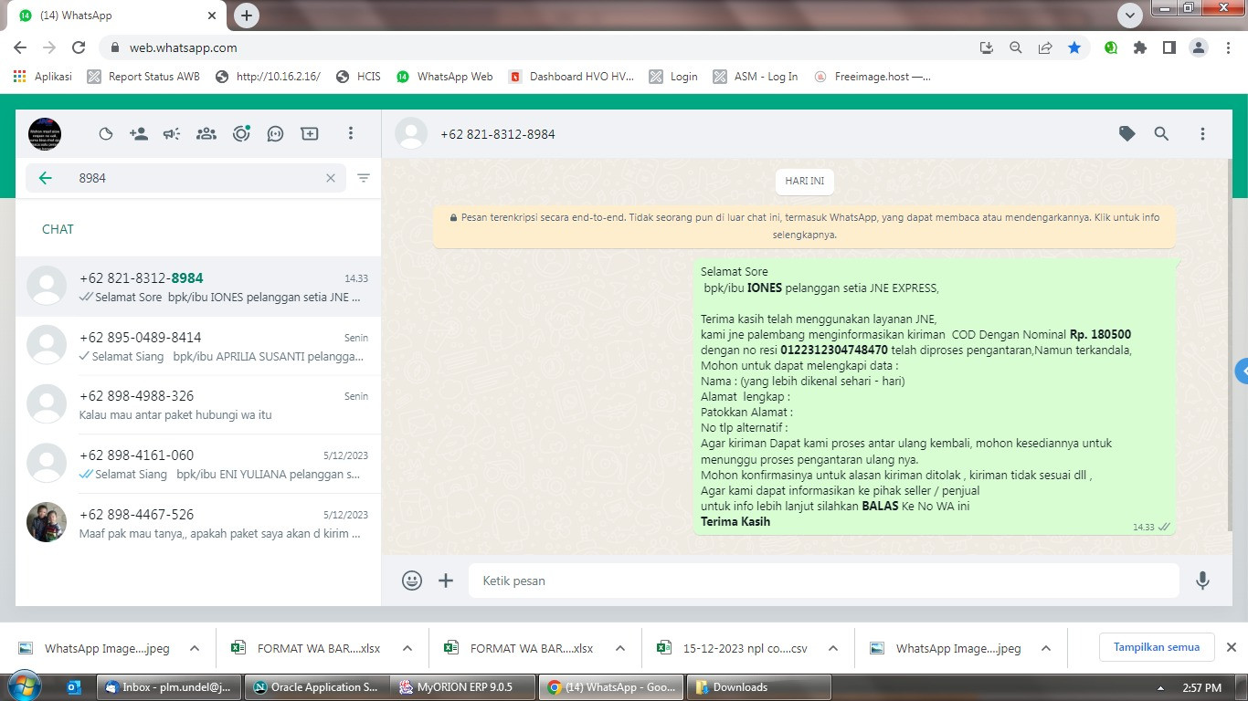The width and height of the screenshot is (1248, 701).
Task: Click the taskbar clock showing 2:57 PM
Action: pos(1201,687)
